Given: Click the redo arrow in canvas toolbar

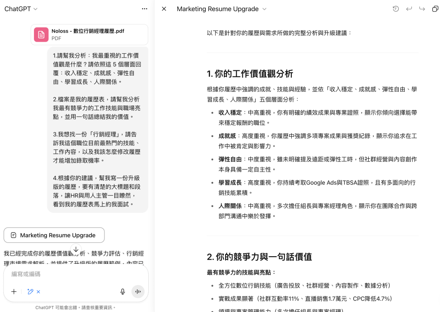Looking at the screenshot, I should (422, 9).
